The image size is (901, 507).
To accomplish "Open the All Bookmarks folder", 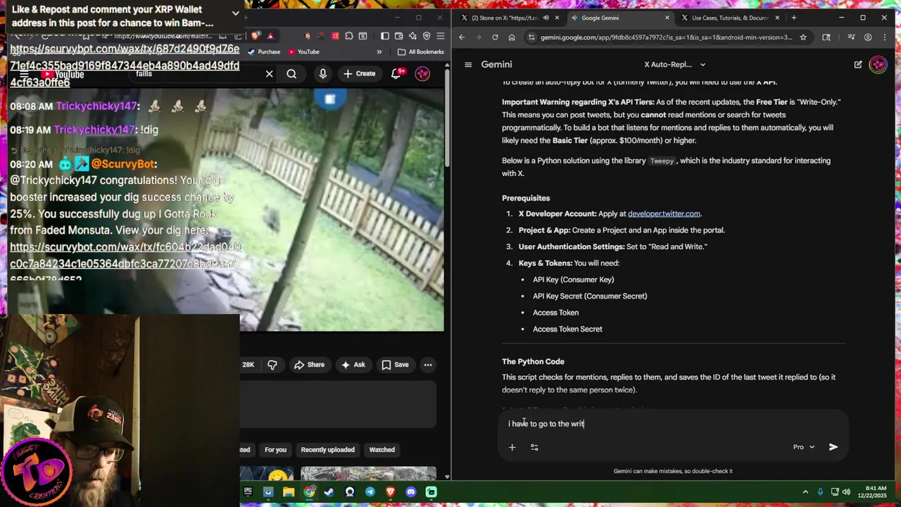I will [x=421, y=51].
